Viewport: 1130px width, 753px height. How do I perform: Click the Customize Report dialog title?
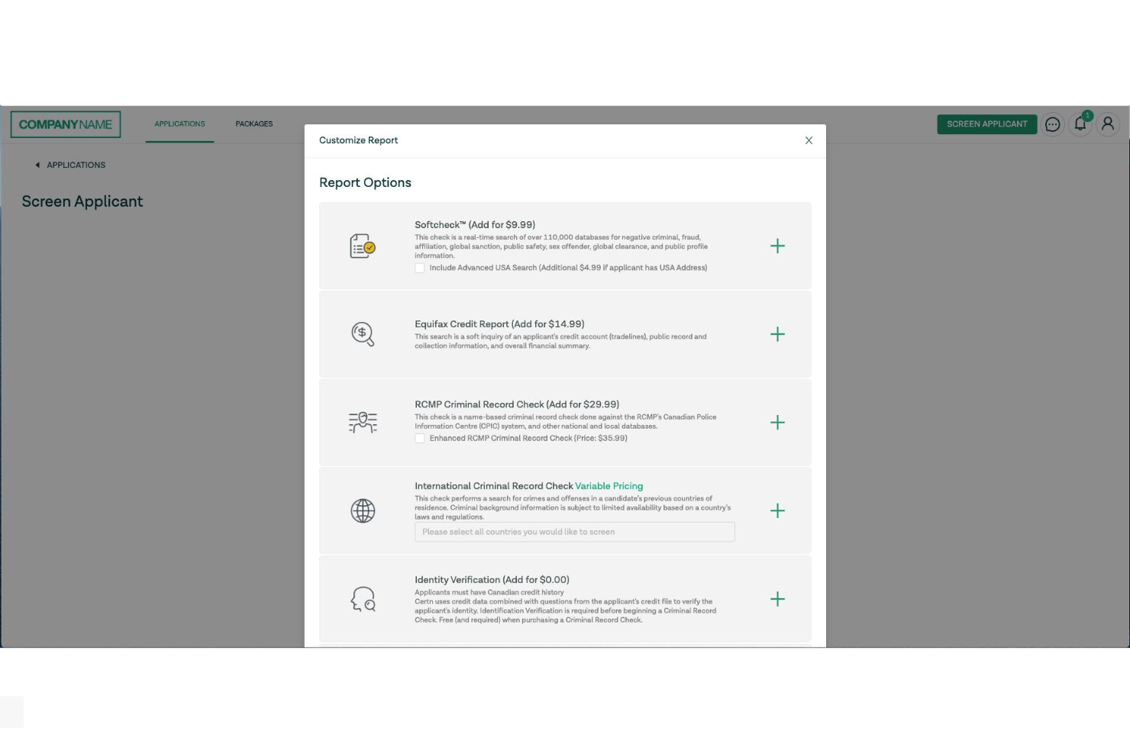(x=358, y=140)
